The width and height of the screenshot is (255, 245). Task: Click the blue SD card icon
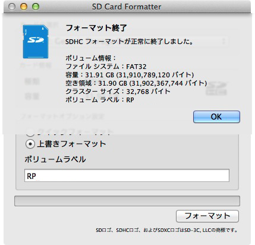36,42
